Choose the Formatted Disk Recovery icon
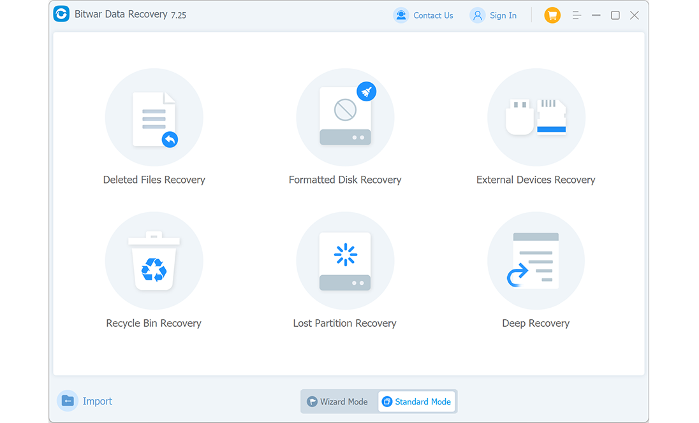The height and width of the screenshot is (423, 699). pos(345,117)
